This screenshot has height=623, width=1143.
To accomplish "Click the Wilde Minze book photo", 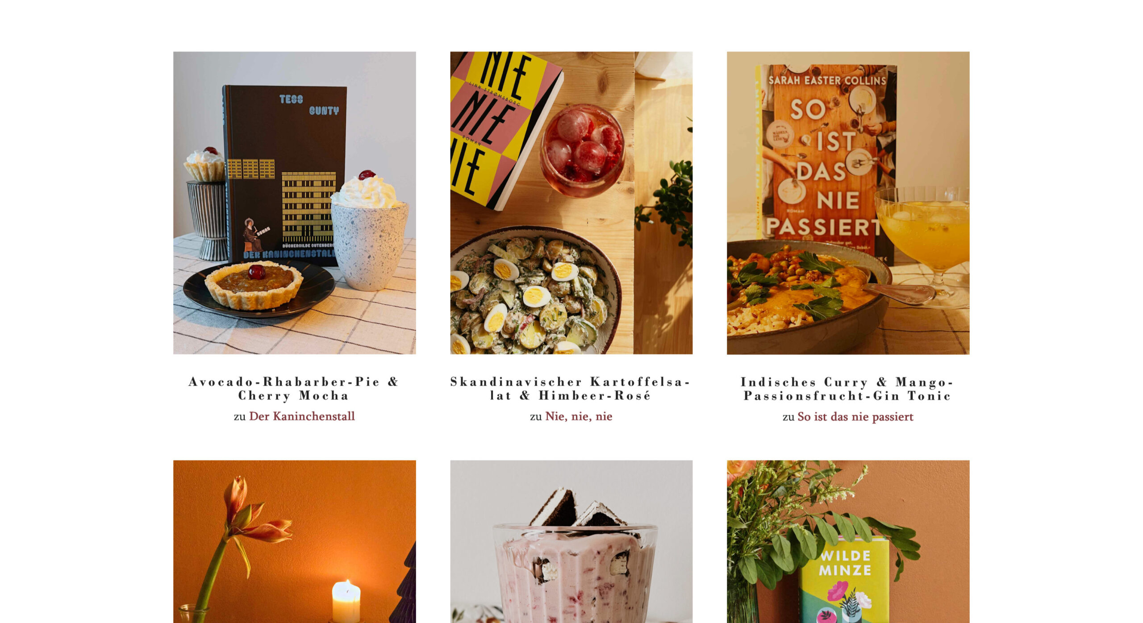I will click(848, 542).
